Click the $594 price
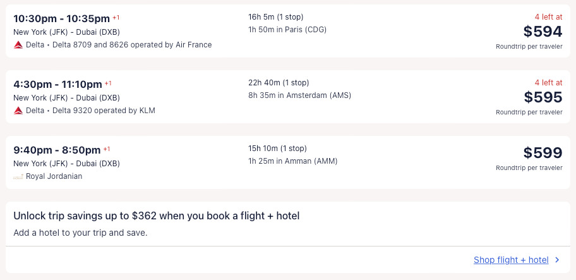The image size is (576, 280). click(x=543, y=32)
